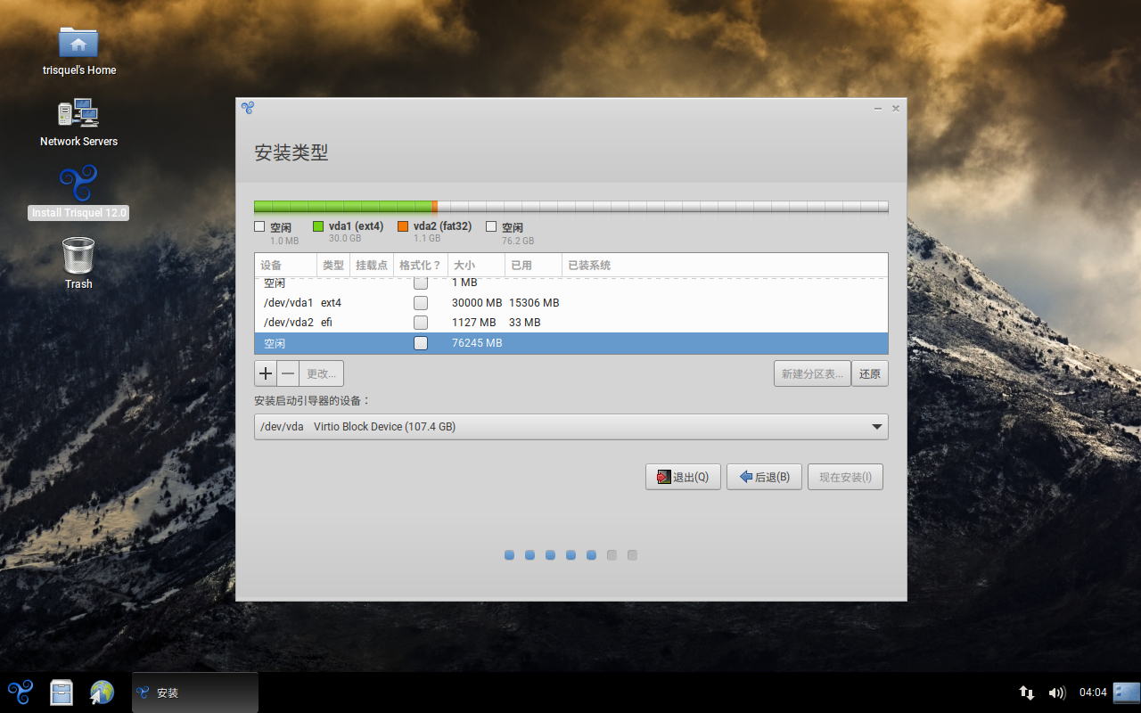Add a new partition with the plus button
The image size is (1141, 713).
[266, 373]
